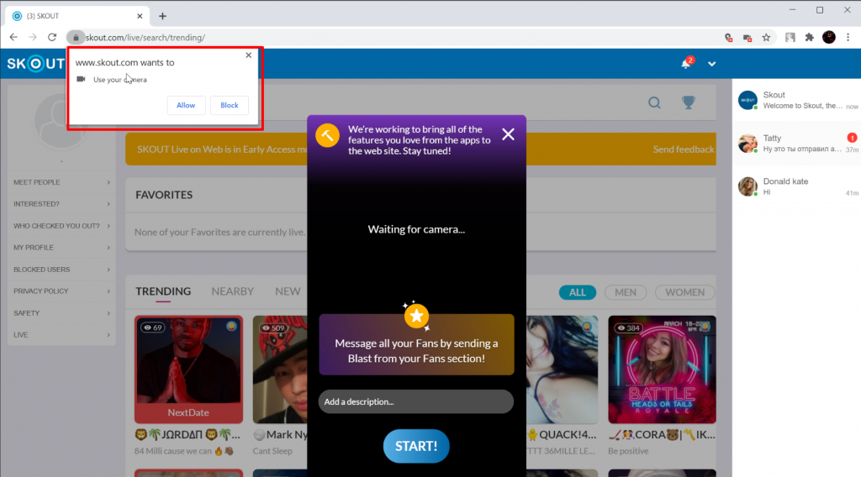This screenshot has height=477, width=861.
Task: Click the 384 viewers eye badge
Action: [629, 328]
